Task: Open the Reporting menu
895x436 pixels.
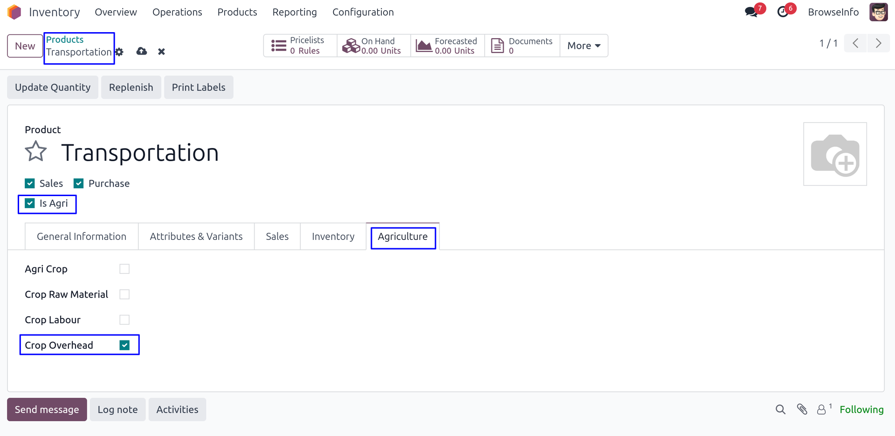Action: tap(294, 12)
